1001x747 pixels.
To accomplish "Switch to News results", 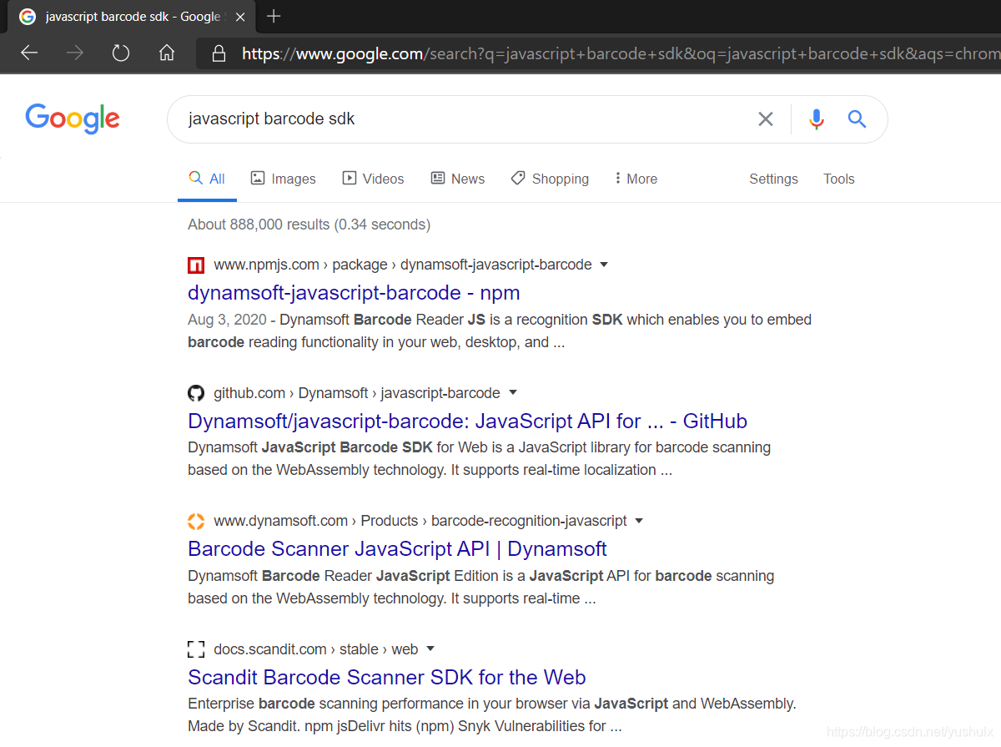I will point(457,179).
